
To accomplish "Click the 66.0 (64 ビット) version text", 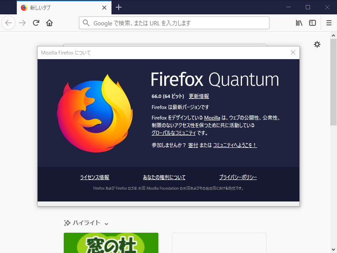I will (x=168, y=96).
